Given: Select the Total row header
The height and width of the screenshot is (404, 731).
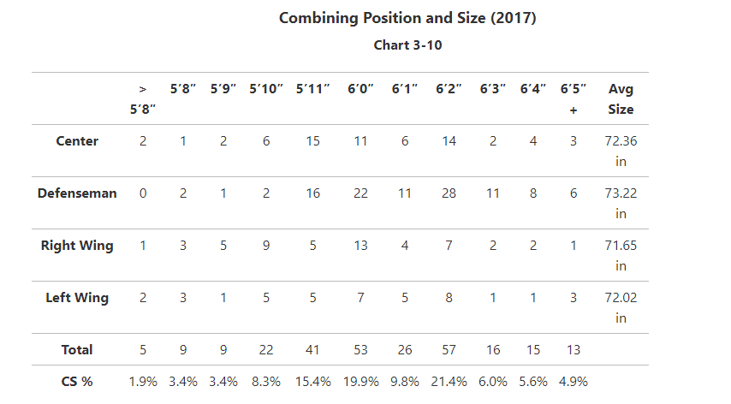Looking at the screenshot, I should [77, 349].
